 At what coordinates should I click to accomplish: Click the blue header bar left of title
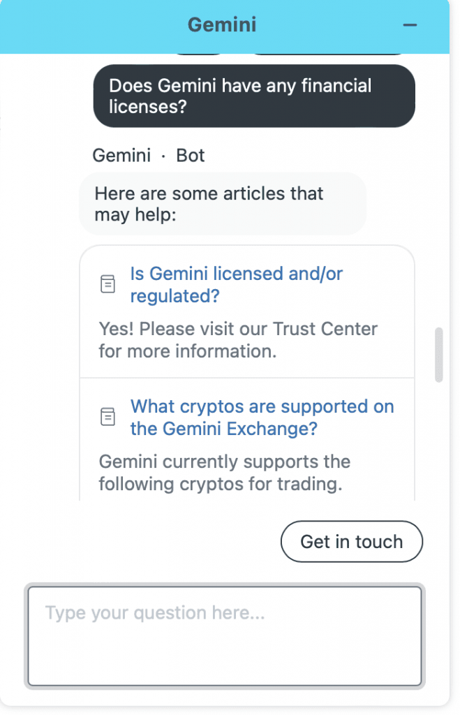point(91,27)
